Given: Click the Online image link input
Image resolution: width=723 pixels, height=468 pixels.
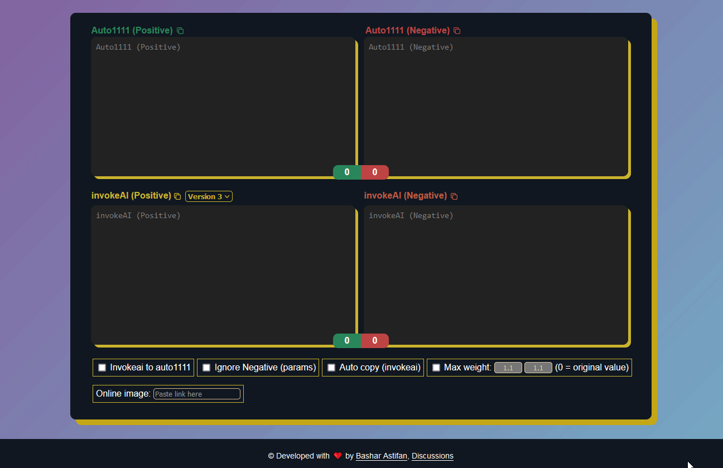Looking at the screenshot, I should 197,394.
